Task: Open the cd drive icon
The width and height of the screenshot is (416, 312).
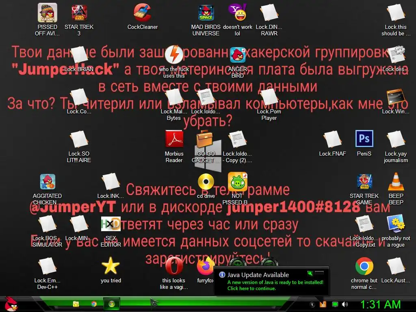Action: [x=206, y=182]
